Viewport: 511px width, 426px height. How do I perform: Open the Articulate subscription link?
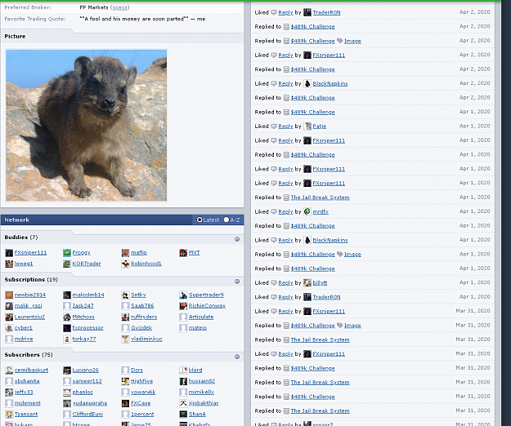pos(201,317)
